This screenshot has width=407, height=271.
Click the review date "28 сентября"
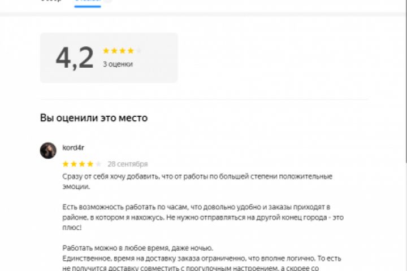coord(127,164)
